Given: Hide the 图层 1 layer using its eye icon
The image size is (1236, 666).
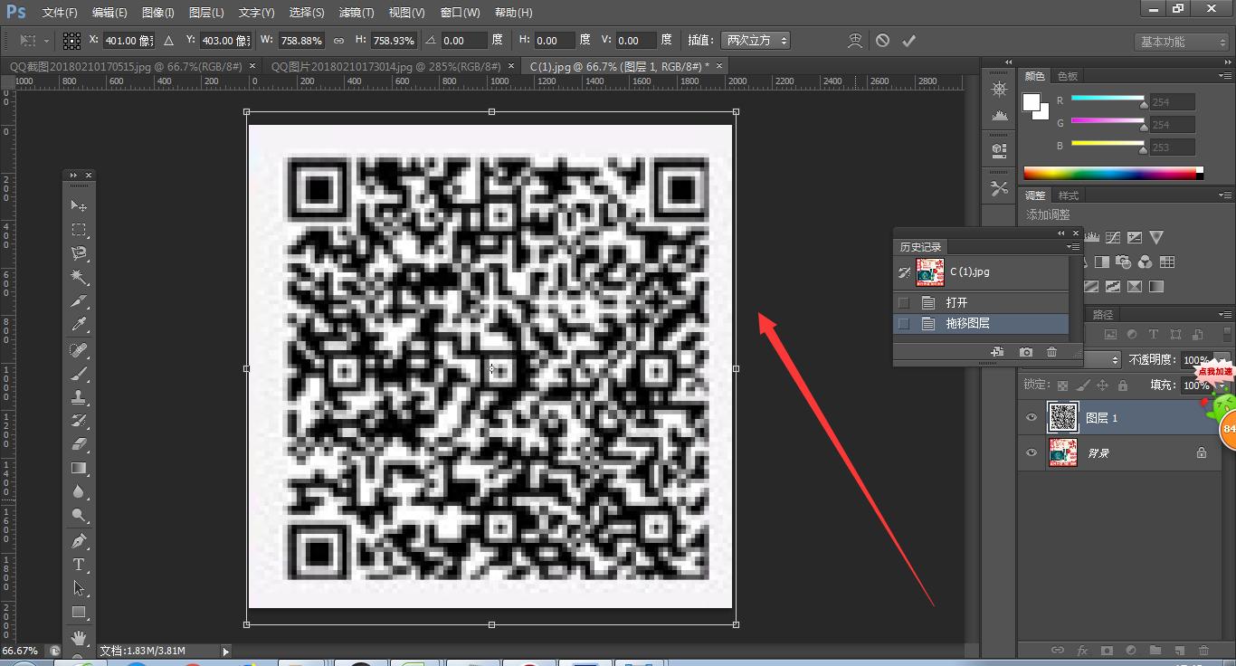Looking at the screenshot, I should pos(1031,417).
